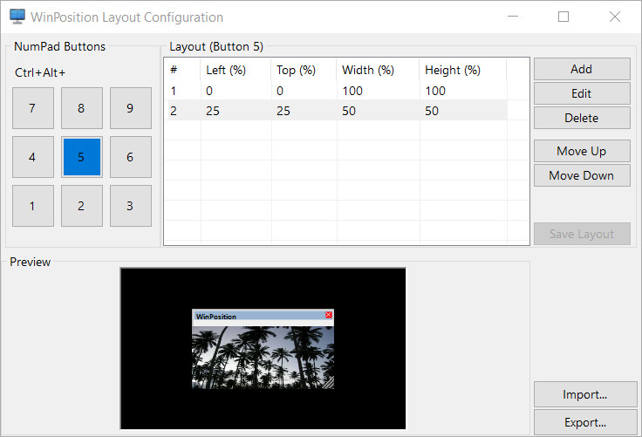Viewport: 642px width, 437px height.
Task: Open the Export... dialog
Action: coord(585,422)
